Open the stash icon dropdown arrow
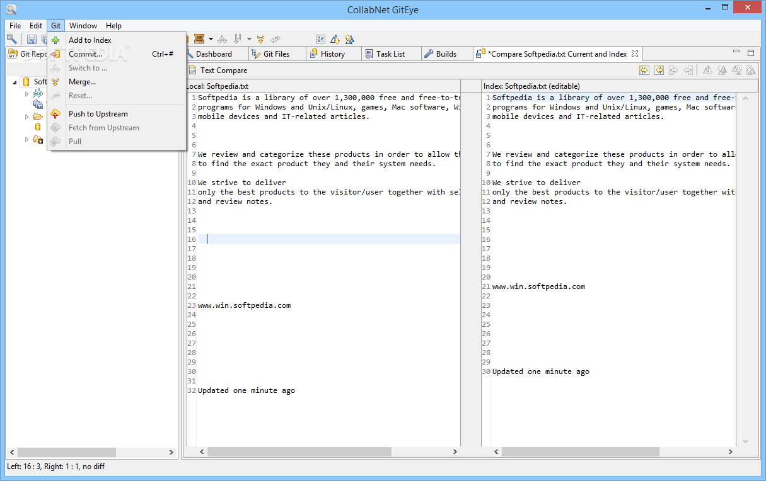The height and width of the screenshot is (481, 766). 211,39
